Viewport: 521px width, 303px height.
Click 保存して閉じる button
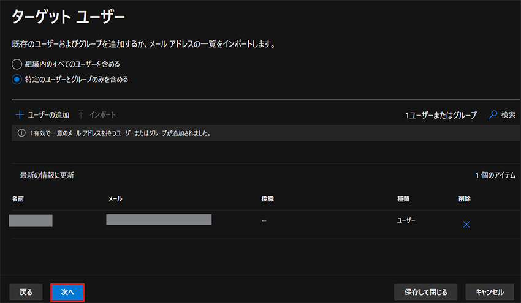coord(425,292)
